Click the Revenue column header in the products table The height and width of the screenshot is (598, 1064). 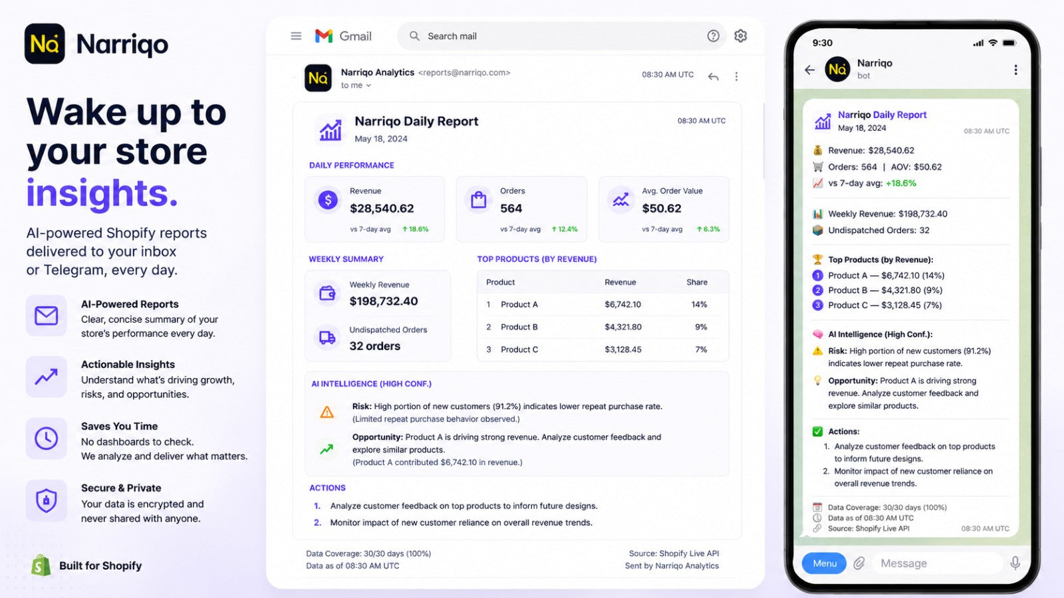click(620, 282)
